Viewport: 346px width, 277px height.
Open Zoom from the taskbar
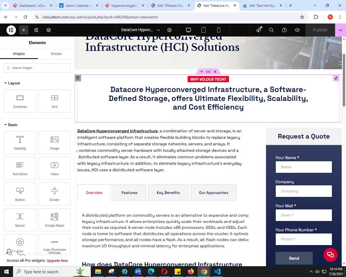point(138,272)
